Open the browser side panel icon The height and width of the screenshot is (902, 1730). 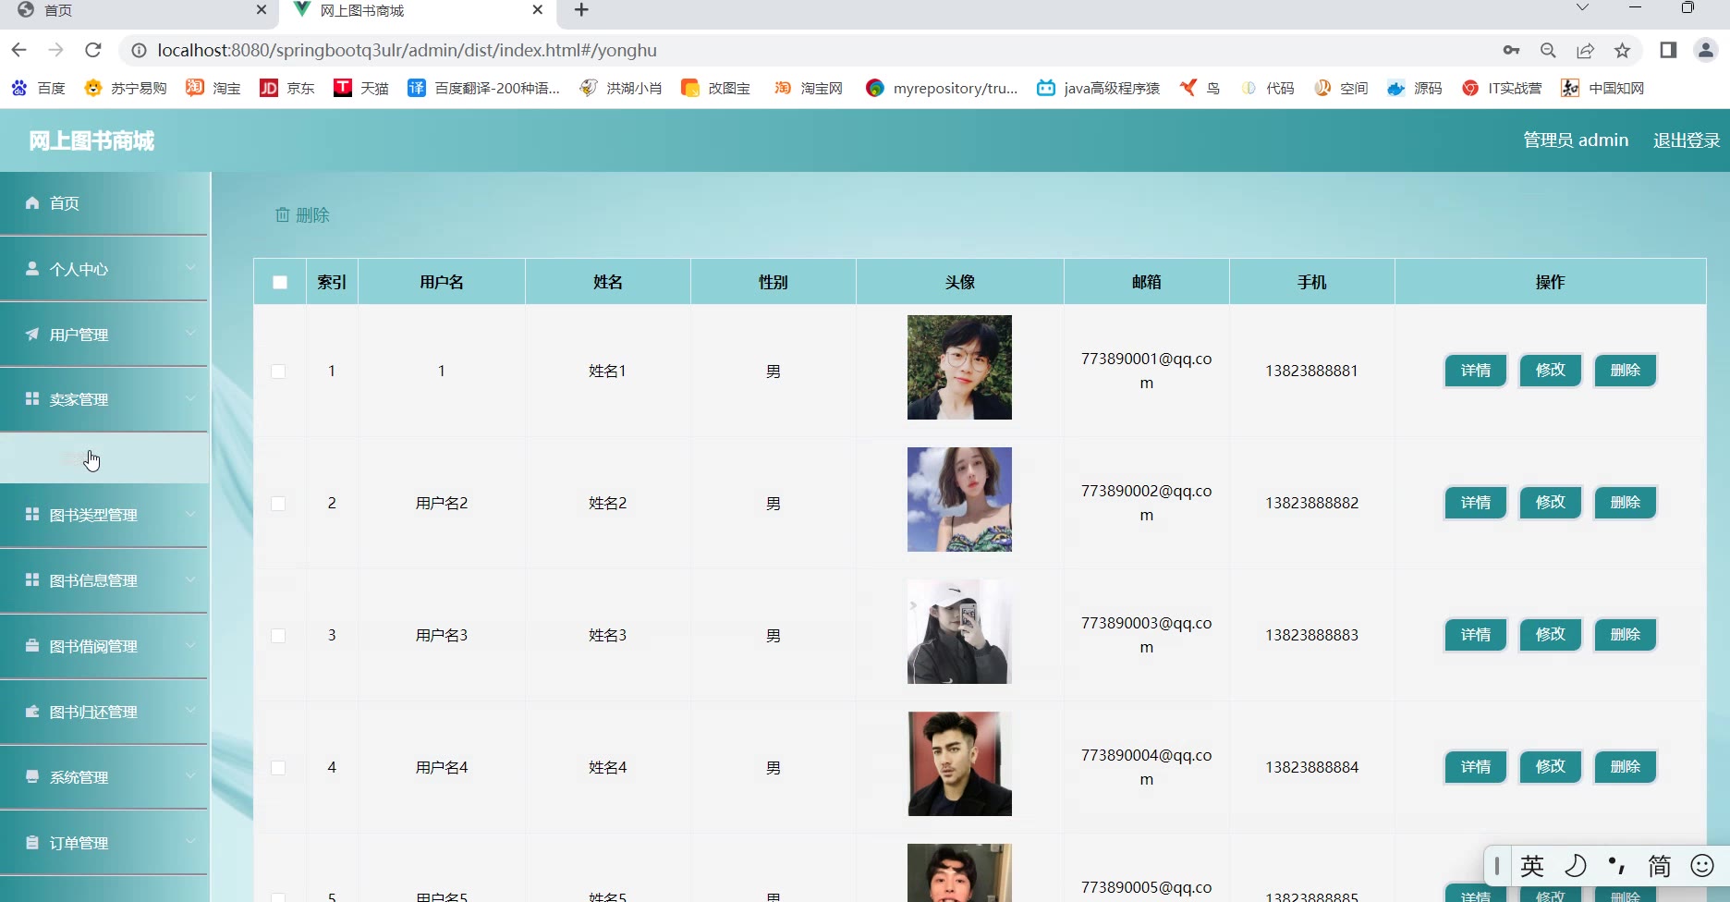(x=1668, y=50)
